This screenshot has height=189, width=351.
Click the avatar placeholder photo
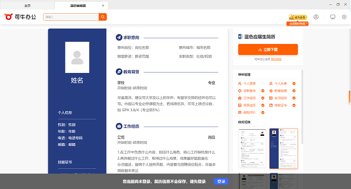(x=77, y=58)
